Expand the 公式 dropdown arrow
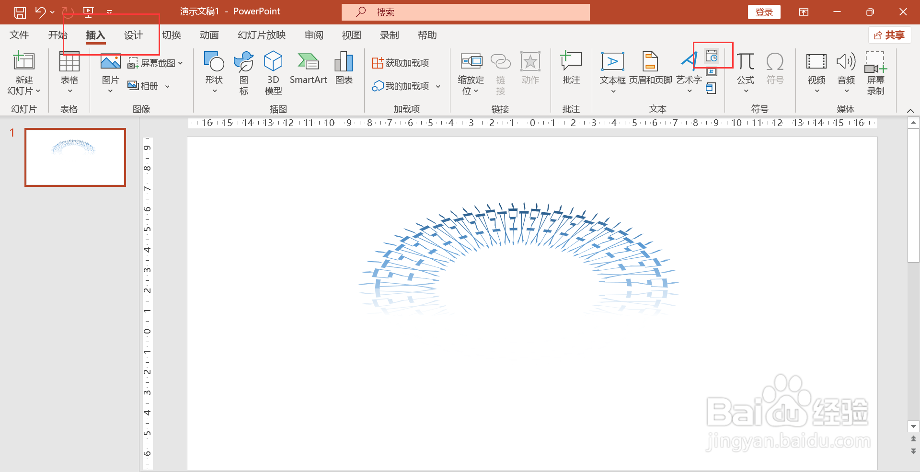This screenshot has height=472, width=920. 746,91
